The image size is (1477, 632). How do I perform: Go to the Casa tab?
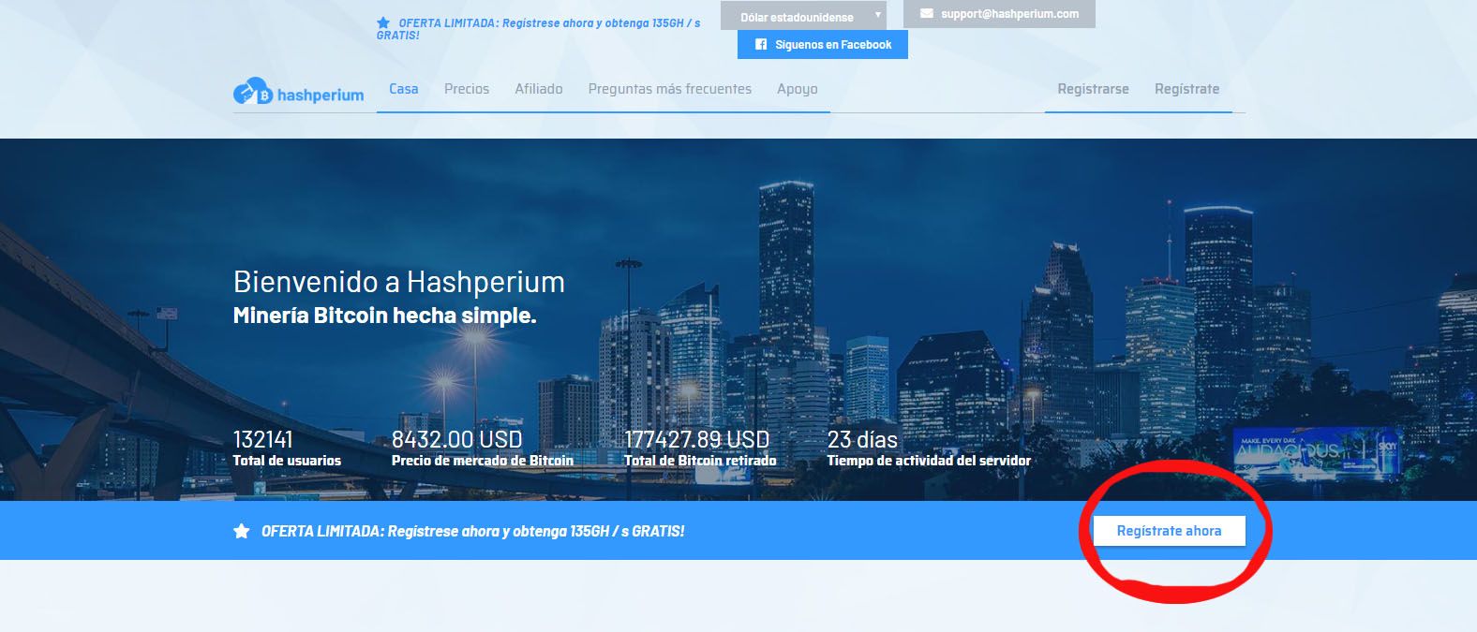[404, 89]
